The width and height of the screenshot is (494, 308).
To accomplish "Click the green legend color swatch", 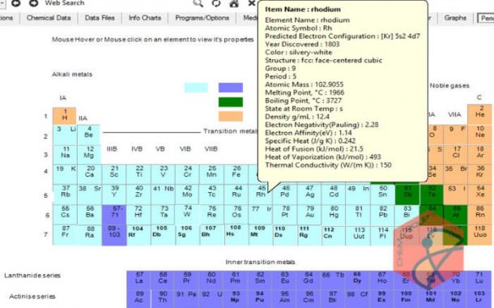I will point(231,102).
